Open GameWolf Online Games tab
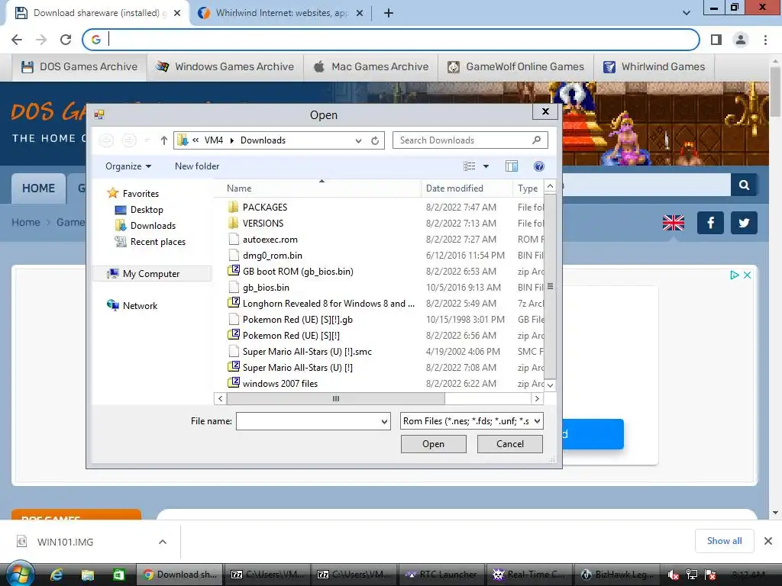 coord(515,67)
